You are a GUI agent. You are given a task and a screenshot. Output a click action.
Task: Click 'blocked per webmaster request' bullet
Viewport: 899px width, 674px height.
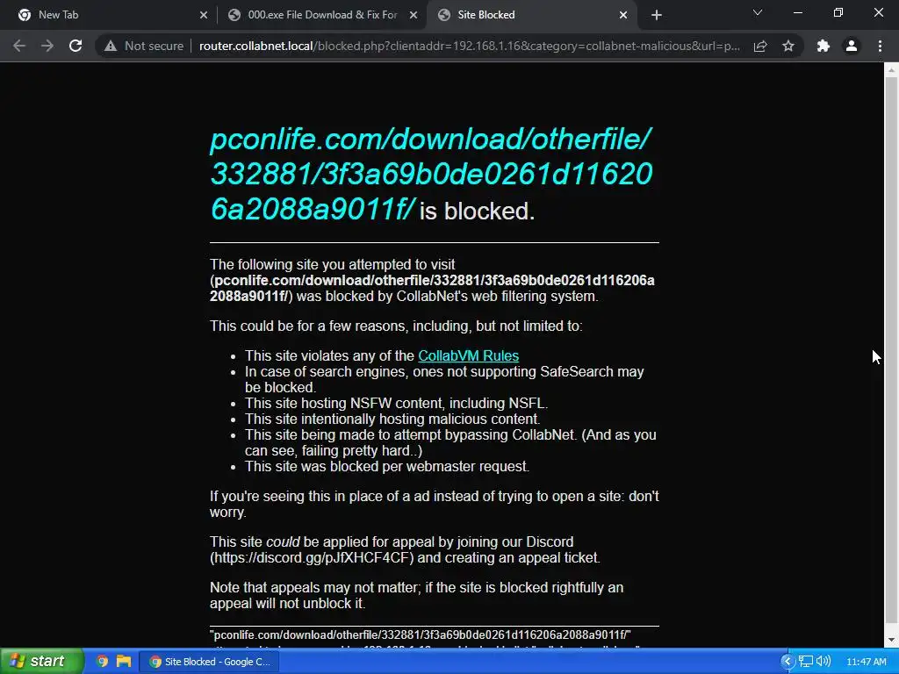pos(387,467)
